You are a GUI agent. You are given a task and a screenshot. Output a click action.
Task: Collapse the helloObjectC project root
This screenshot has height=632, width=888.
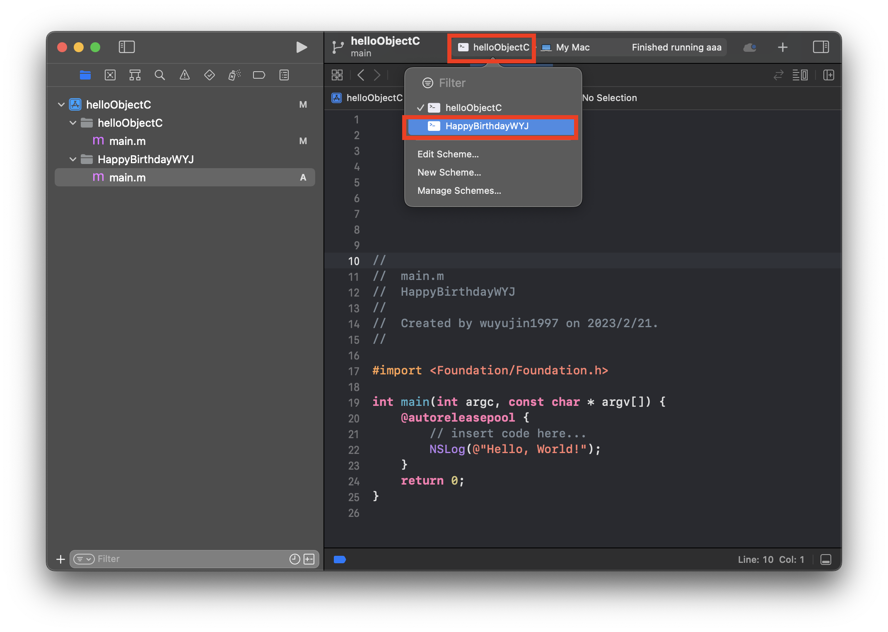click(61, 104)
